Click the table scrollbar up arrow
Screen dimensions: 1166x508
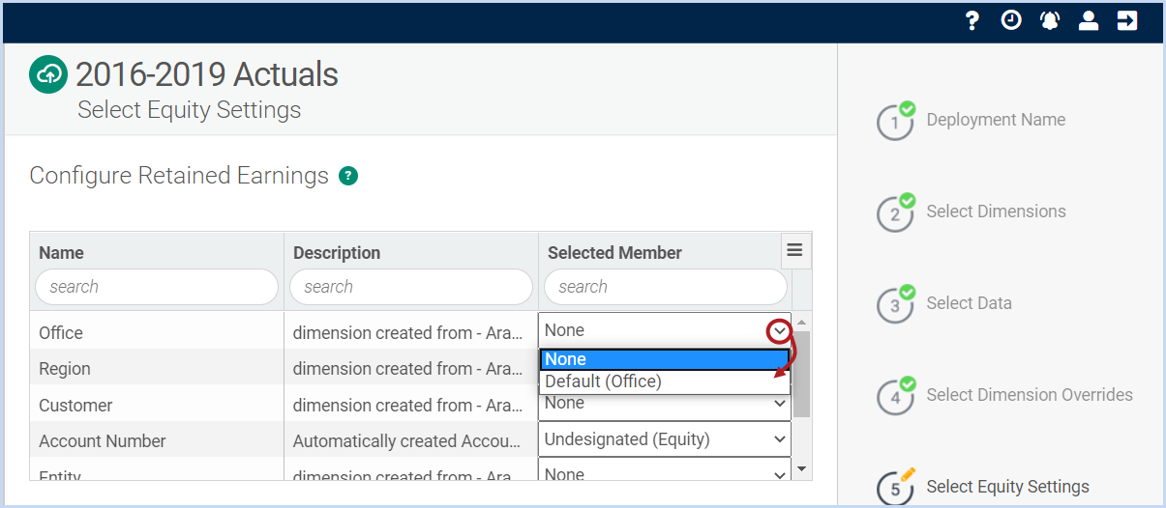801,321
